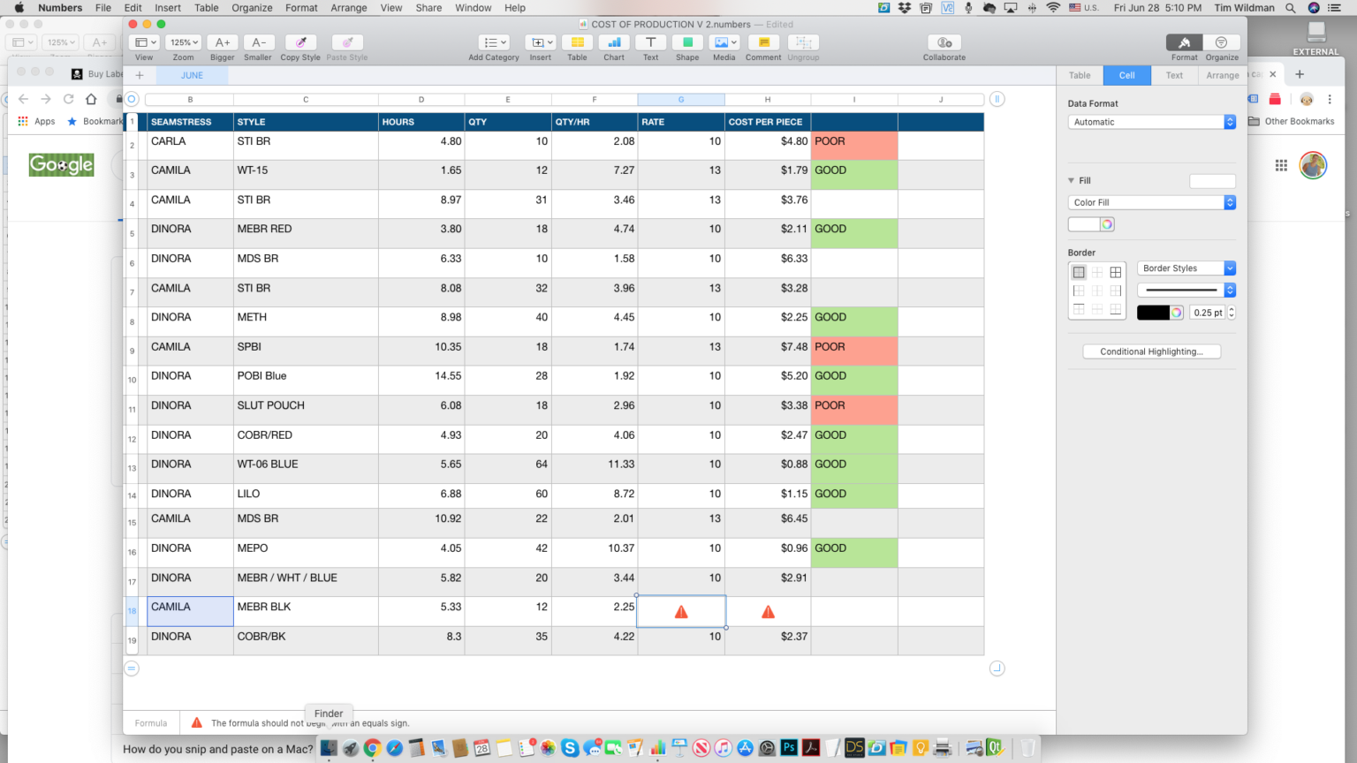Add a new table from toolbar

click(577, 43)
